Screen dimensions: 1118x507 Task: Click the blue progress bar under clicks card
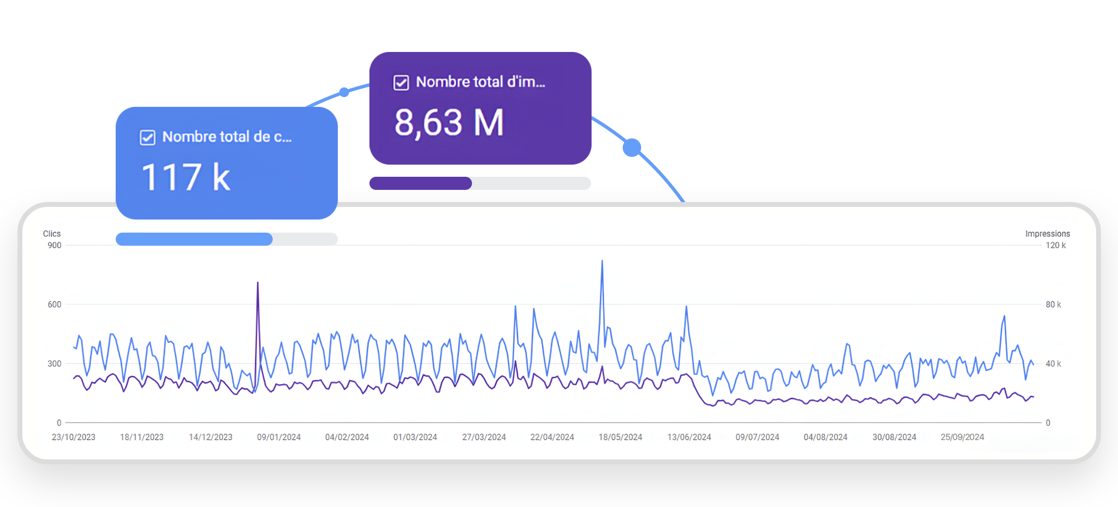[x=227, y=239]
